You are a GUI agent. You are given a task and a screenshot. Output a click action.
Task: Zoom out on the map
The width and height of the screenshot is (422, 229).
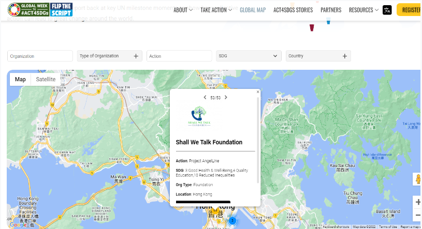coord(418,215)
